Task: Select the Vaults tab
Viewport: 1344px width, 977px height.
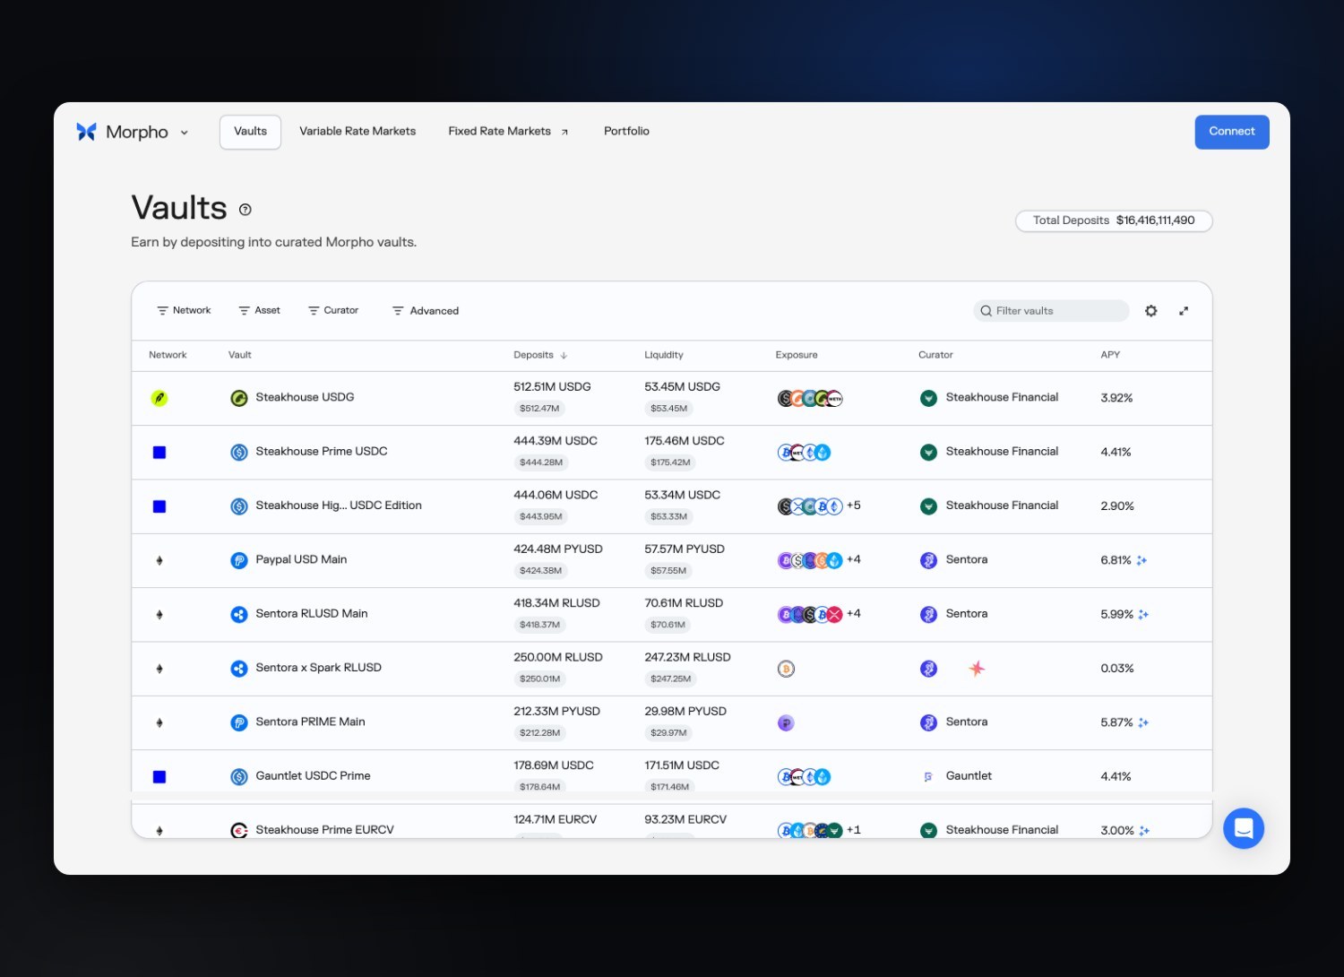Action: pos(250,132)
